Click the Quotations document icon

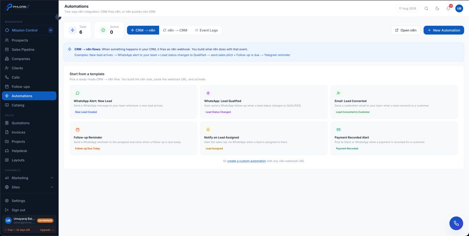[7, 123]
